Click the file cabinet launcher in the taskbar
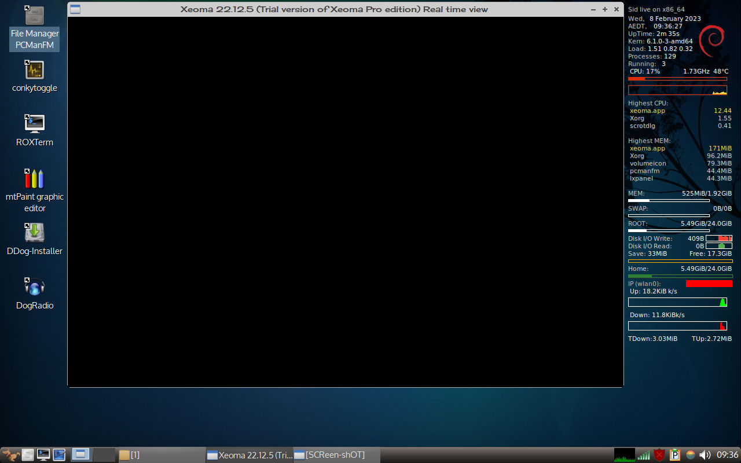741x463 pixels. click(x=27, y=455)
